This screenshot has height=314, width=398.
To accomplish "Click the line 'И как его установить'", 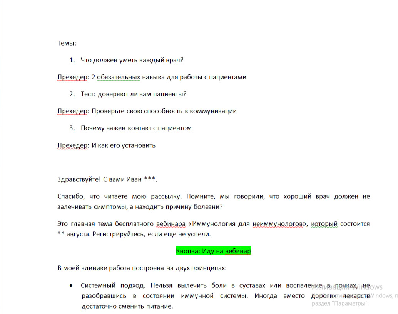I will click(123, 145).
